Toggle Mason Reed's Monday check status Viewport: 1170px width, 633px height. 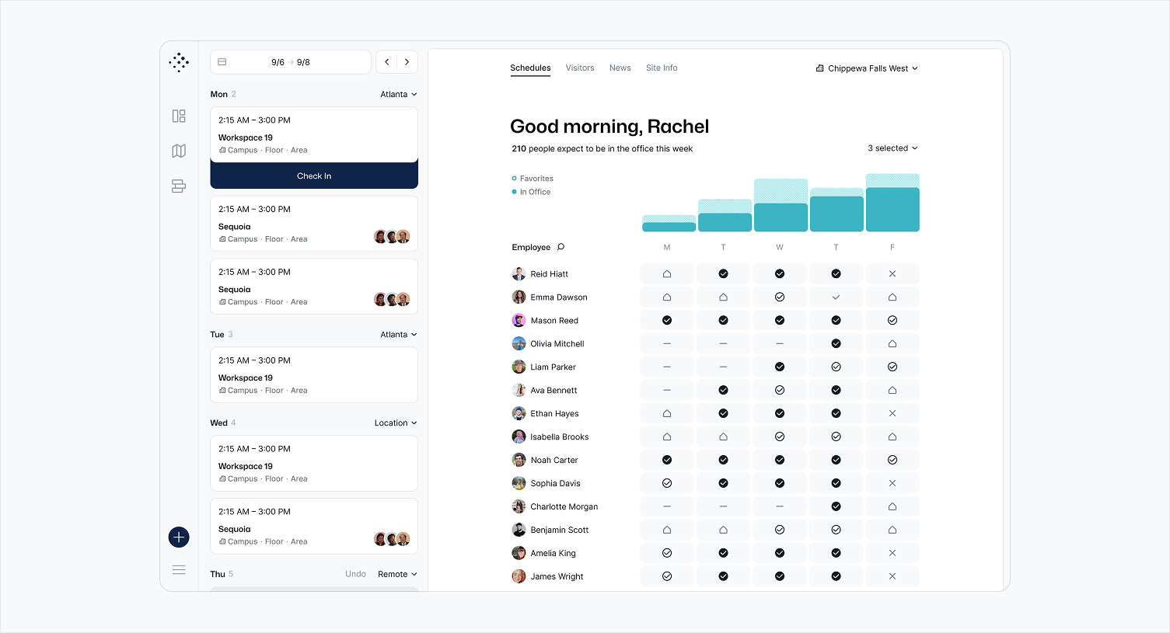tap(667, 320)
